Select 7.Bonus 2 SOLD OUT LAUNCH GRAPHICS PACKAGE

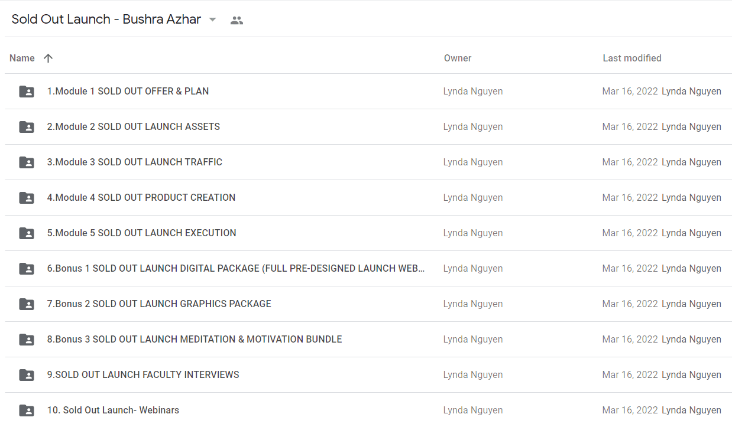tap(159, 304)
